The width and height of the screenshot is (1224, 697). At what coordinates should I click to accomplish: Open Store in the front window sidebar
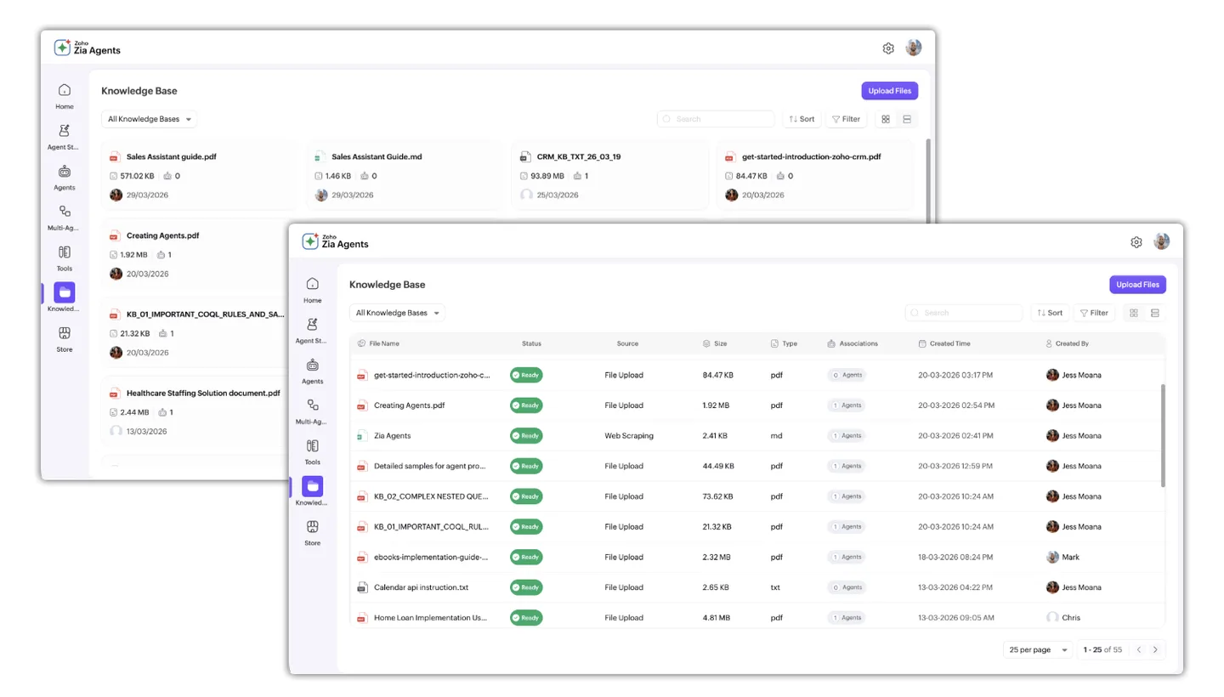click(x=313, y=532)
